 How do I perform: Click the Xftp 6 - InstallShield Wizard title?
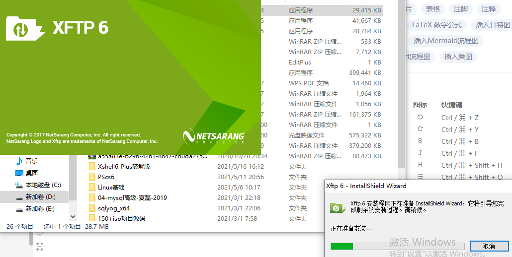(x=366, y=186)
